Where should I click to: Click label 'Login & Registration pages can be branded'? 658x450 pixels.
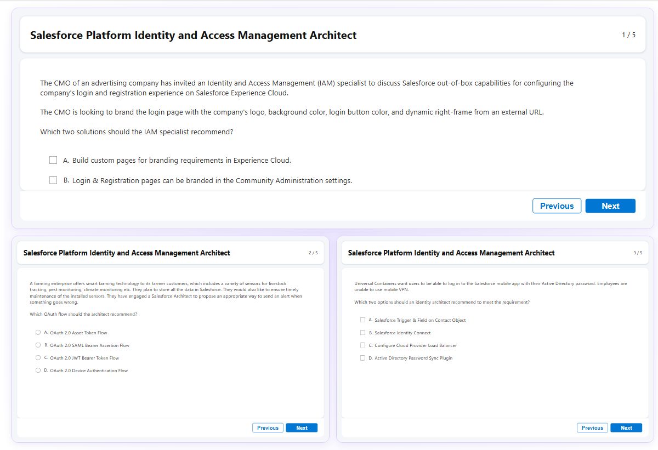(x=212, y=180)
